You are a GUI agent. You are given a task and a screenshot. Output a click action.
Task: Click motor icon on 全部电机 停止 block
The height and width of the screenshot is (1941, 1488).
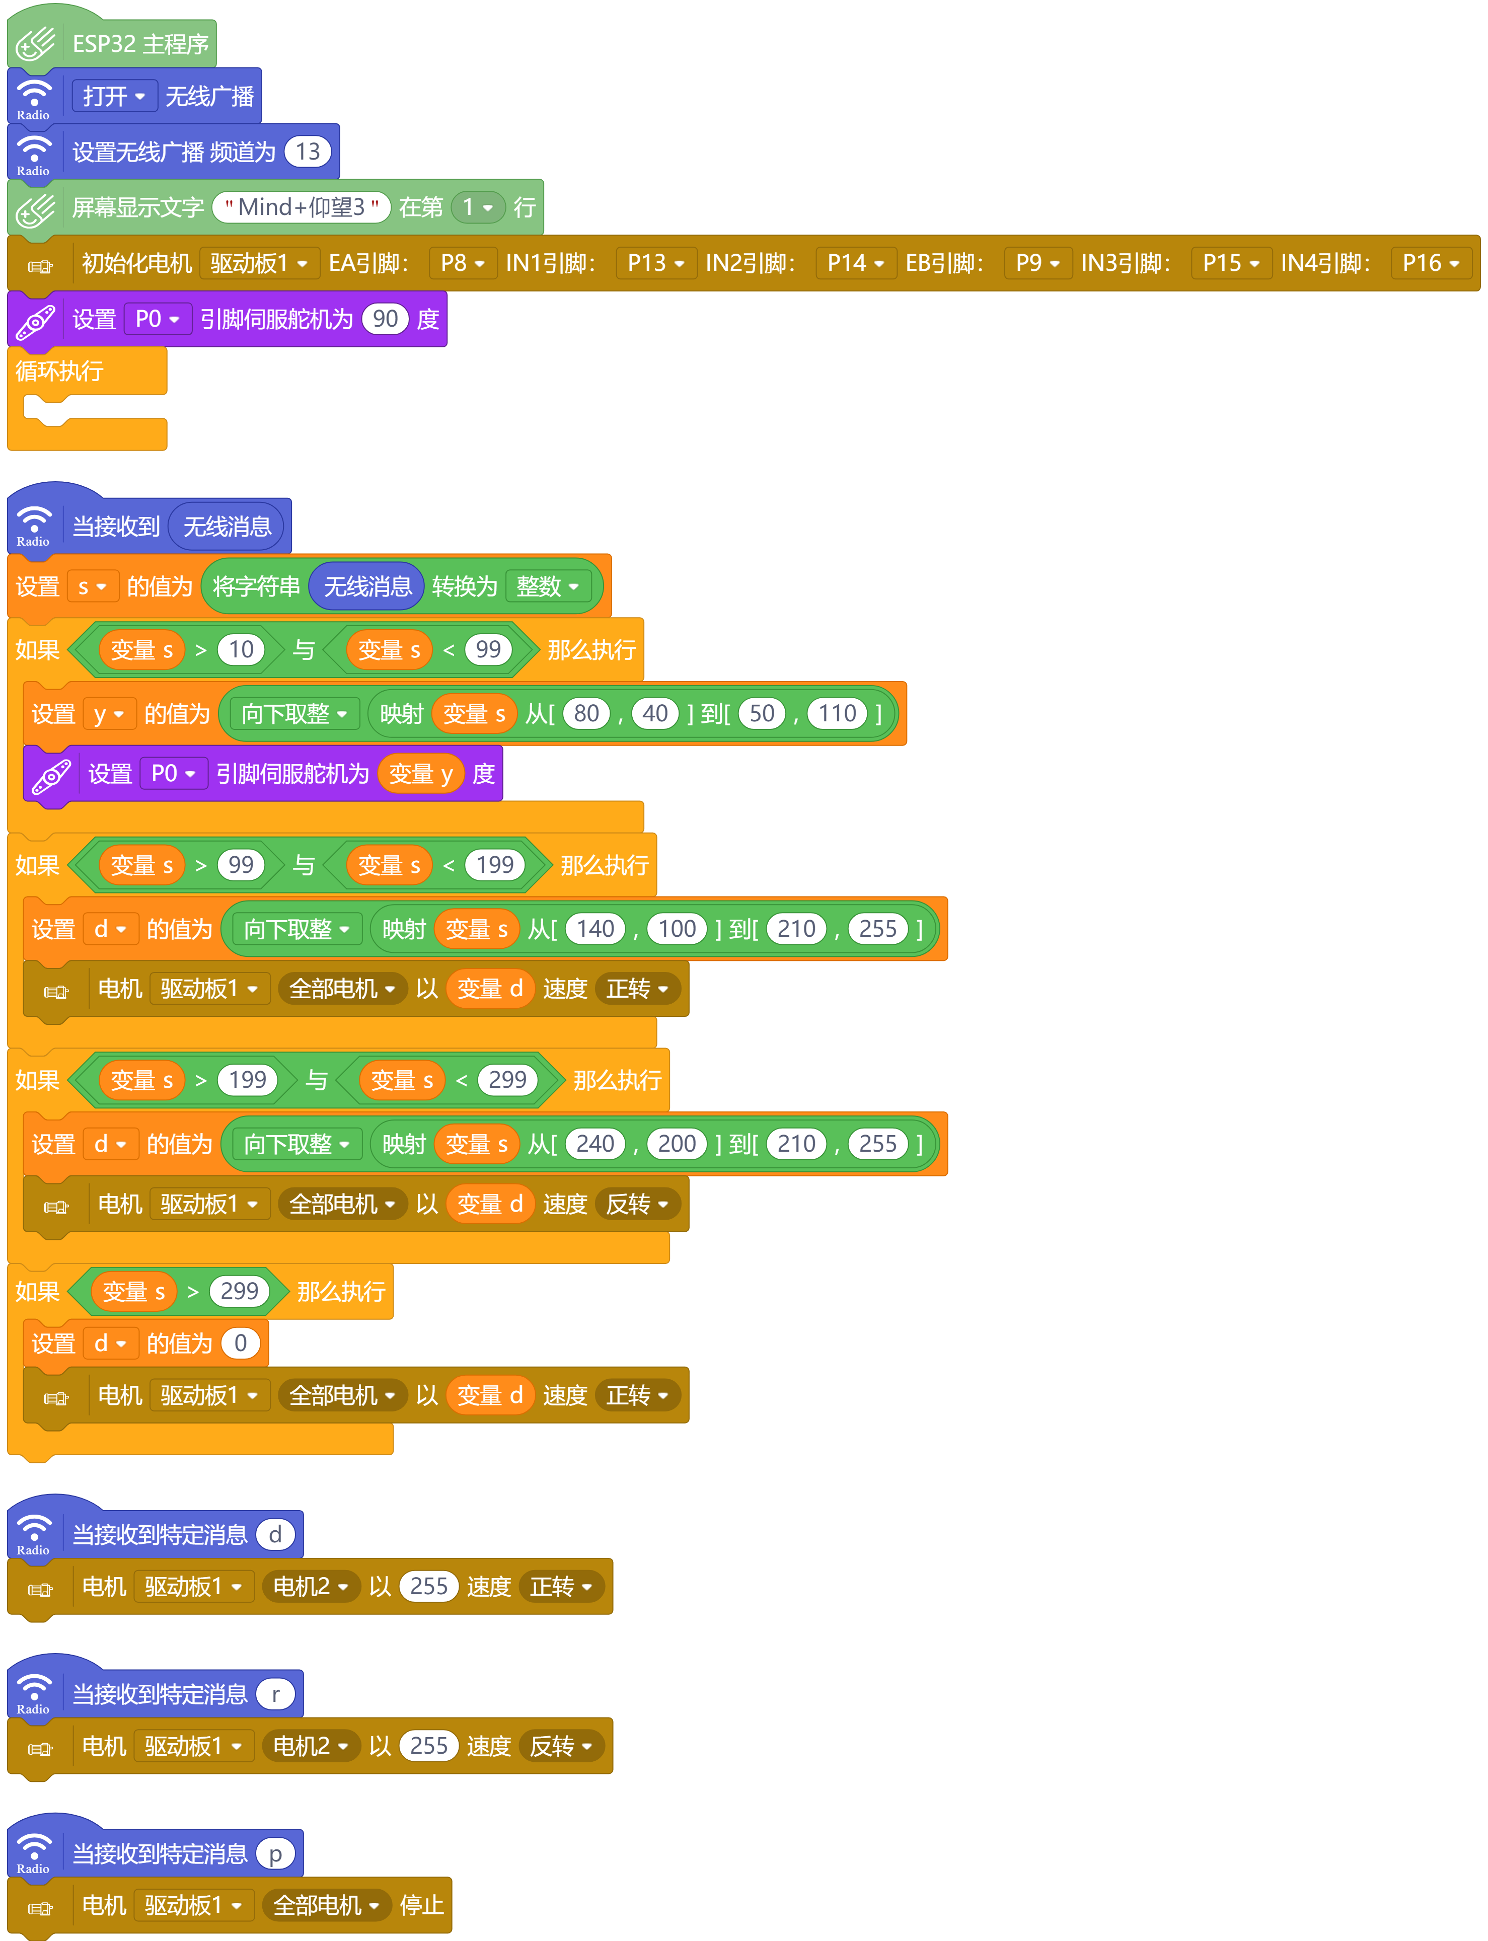[41, 1908]
